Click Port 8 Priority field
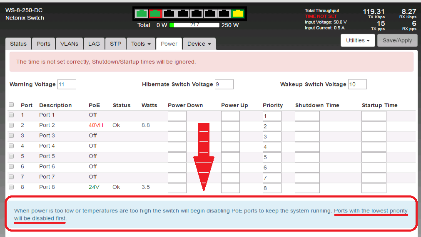421x237 pixels. point(272,188)
